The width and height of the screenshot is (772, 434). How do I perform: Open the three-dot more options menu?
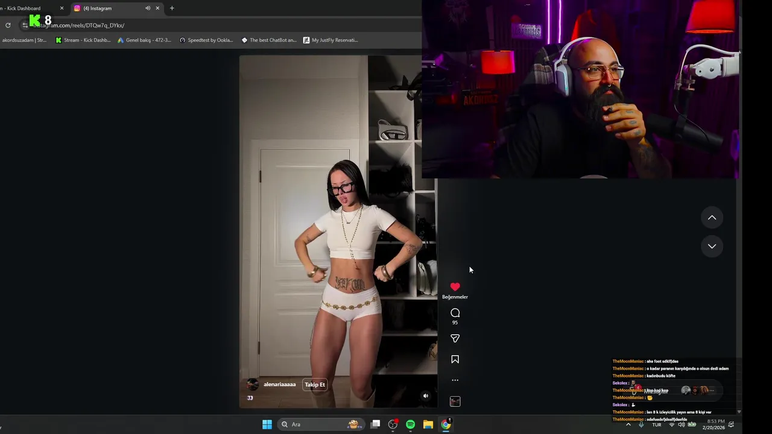[x=455, y=380]
